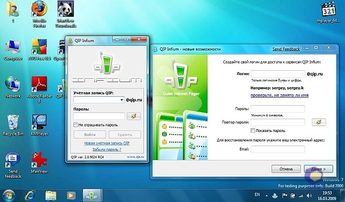Launch Internet Explorer from taskbar
This screenshot has width=345, height=202.
30,196
